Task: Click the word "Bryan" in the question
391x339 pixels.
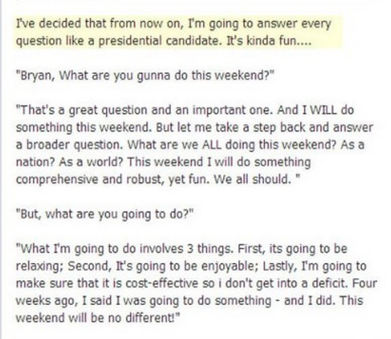Action: click(x=35, y=76)
